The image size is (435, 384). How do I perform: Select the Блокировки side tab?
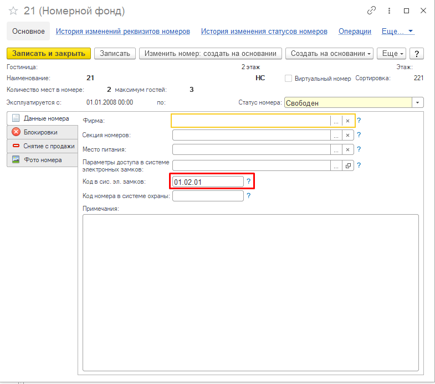pyautogui.click(x=42, y=132)
